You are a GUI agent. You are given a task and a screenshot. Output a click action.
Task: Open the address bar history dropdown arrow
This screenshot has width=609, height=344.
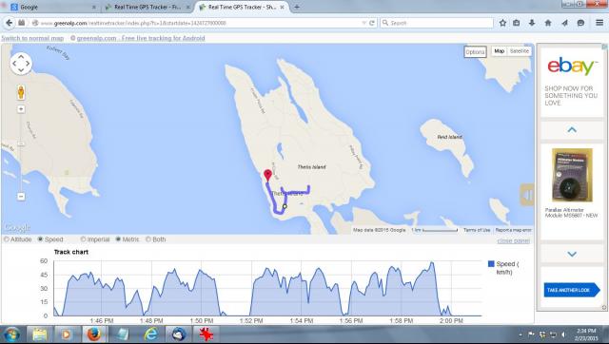(x=363, y=23)
